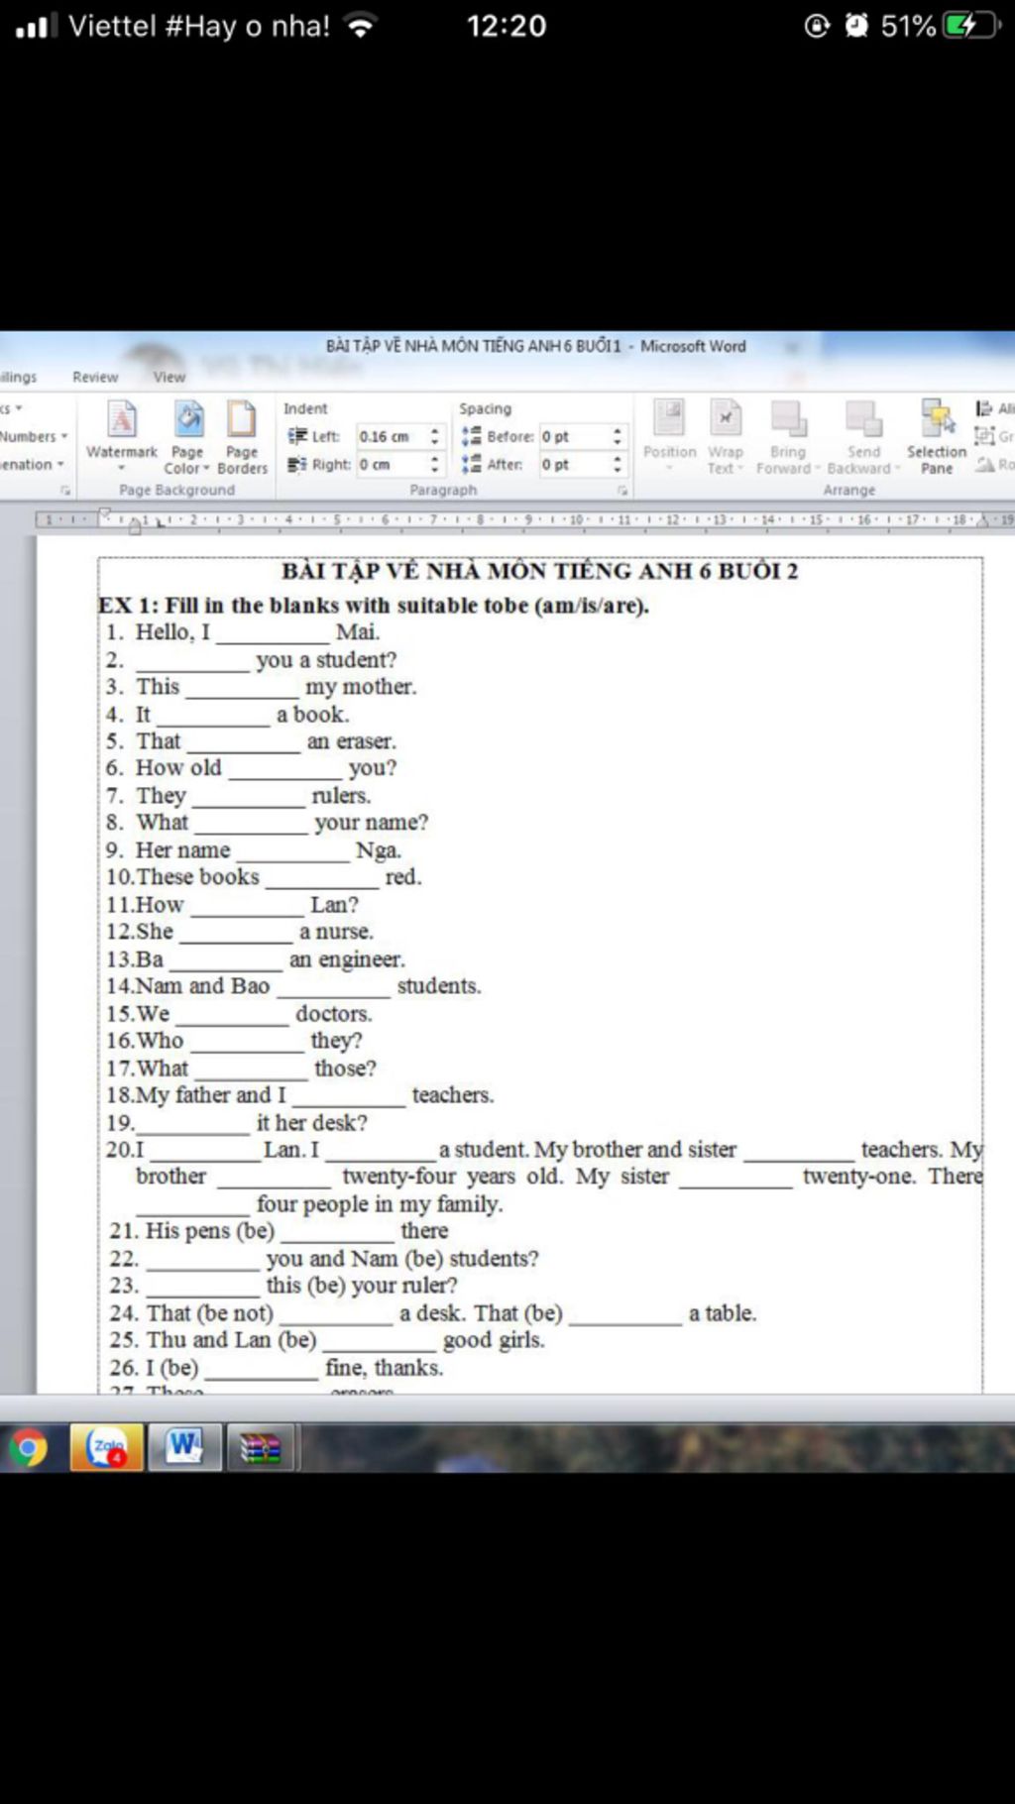Image resolution: width=1015 pixels, height=1804 pixels.
Task: Click the title 'BÀI TẬP VỀ NHÀ MÔN TIẾNG ANH 6 BUỔI 2'
Action: point(539,571)
